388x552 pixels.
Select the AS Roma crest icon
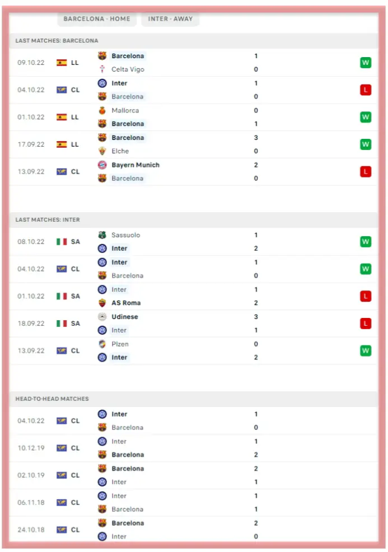[x=102, y=303]
